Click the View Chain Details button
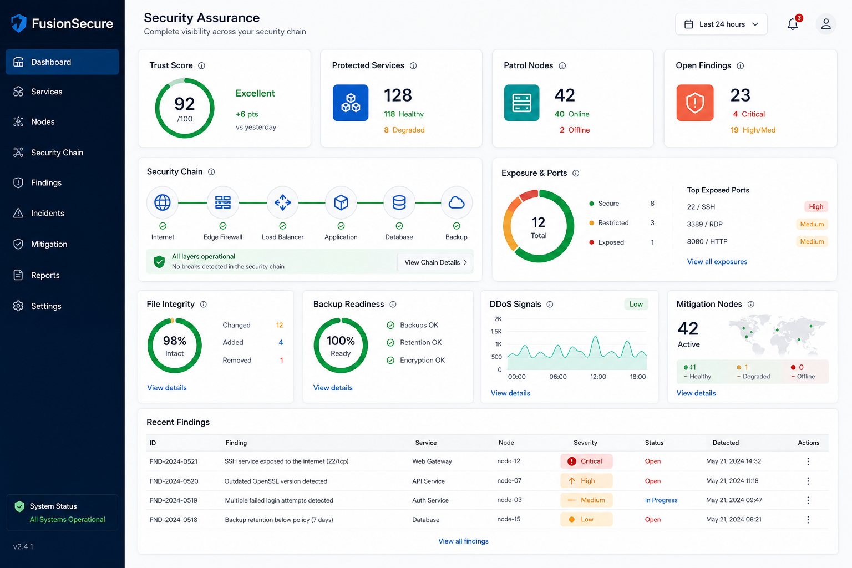The width and height of the screenshot is (852, 568). (435, 262)
